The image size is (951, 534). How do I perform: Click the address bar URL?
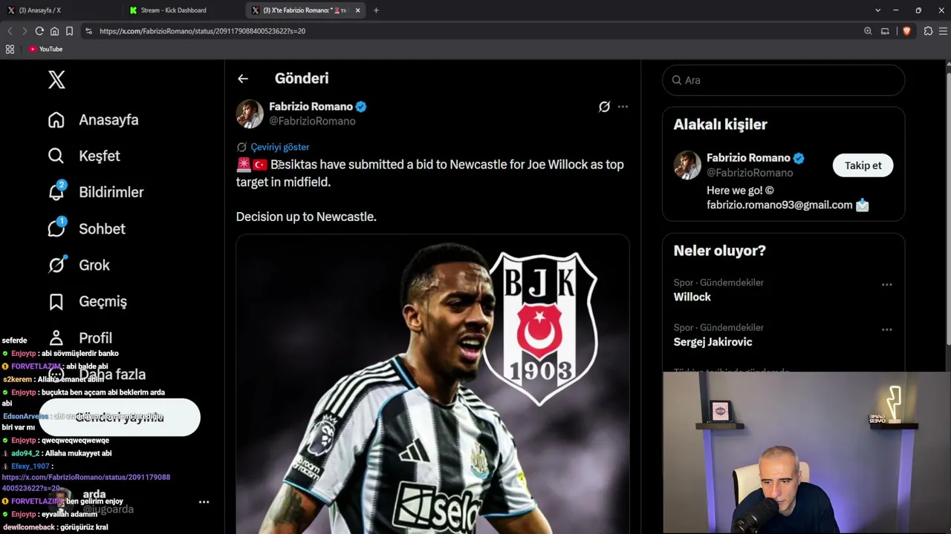(202, 31)
